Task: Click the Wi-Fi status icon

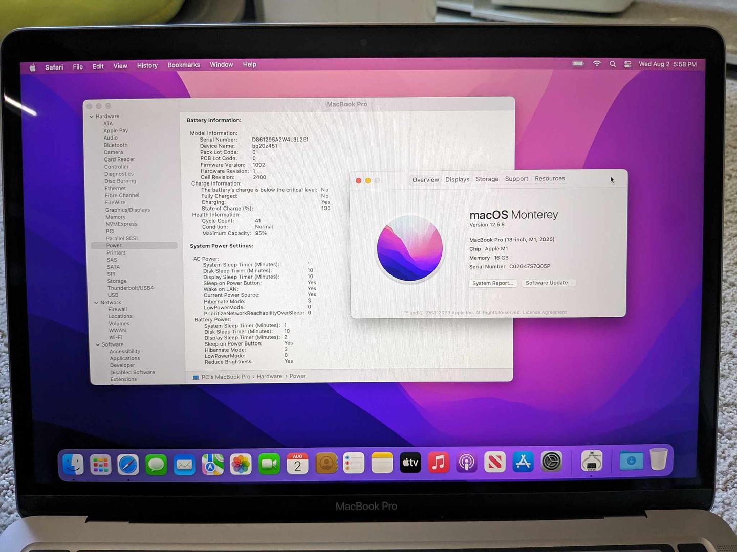Action: (597, 64)
